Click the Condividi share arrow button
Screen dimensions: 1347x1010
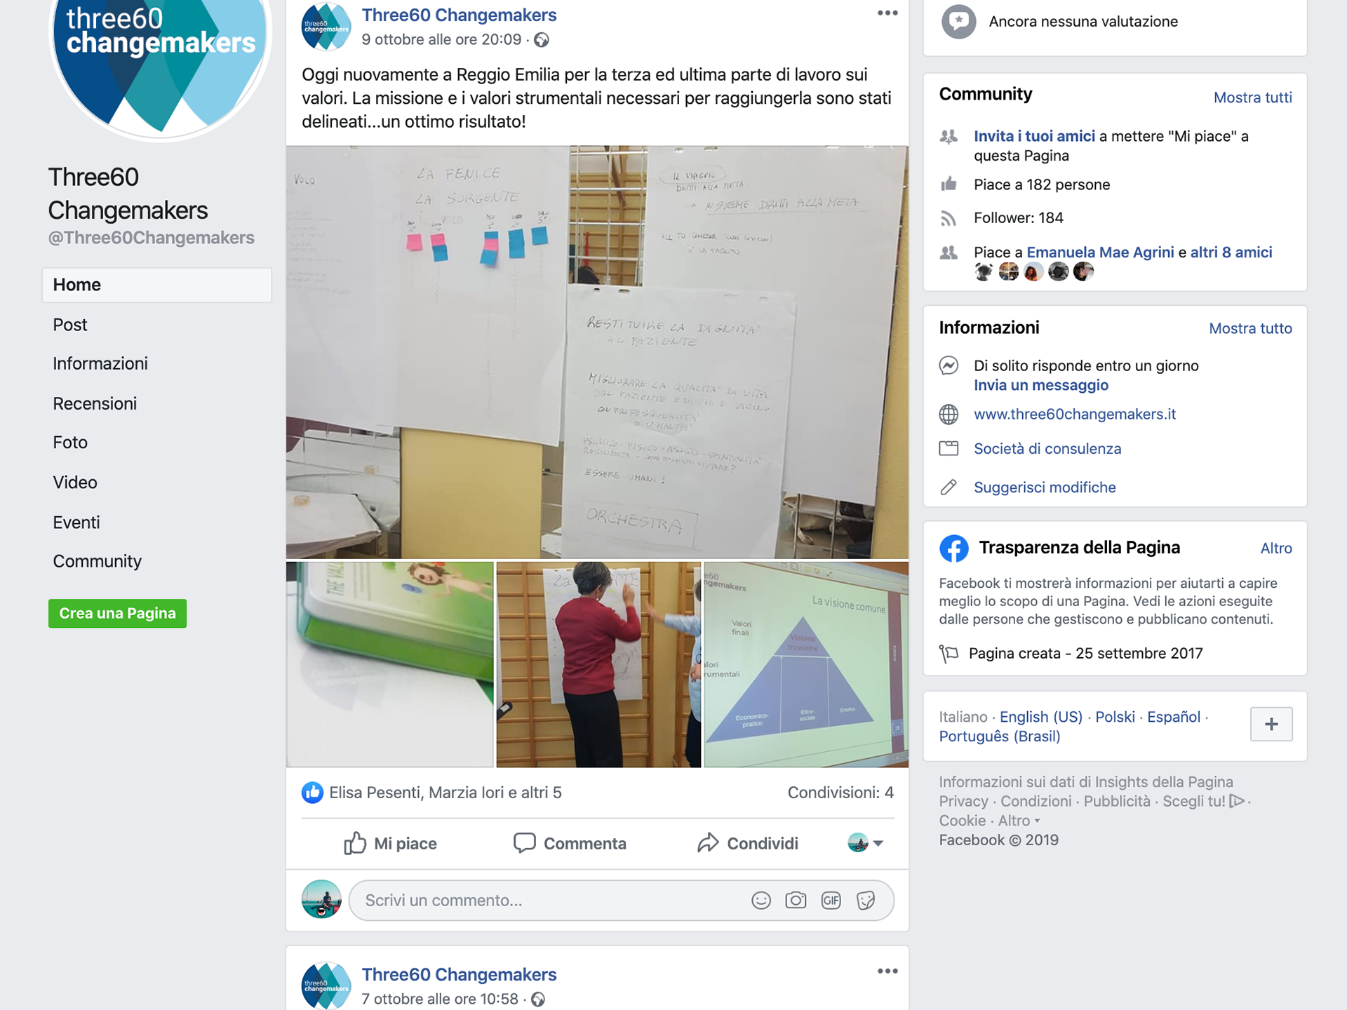coord(748,843)
